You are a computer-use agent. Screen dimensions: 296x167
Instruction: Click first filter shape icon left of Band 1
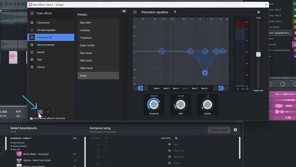coord(135,88)
